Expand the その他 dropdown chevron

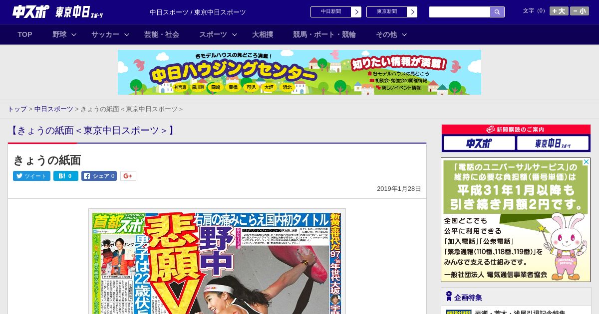pos(404,34)
